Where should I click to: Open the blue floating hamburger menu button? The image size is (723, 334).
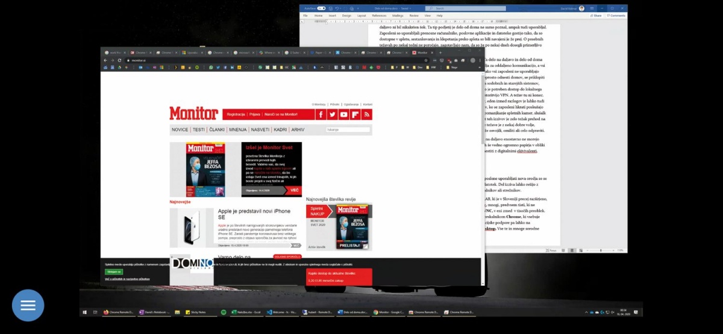tap(28, 306)
